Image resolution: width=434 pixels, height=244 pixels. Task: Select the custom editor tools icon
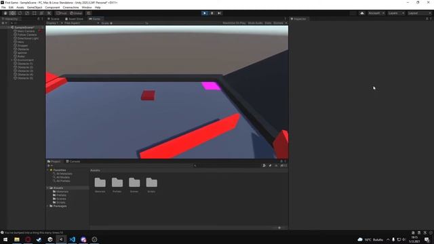pyautogui.click(x=49, y=13)
